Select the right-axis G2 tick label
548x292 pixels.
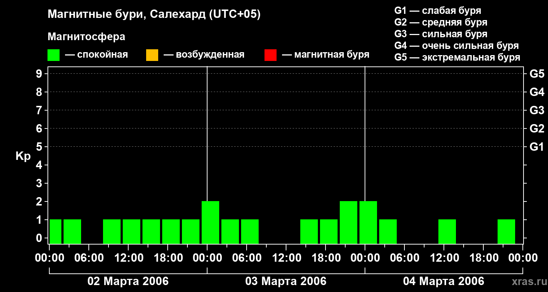(x=537, y=128)
